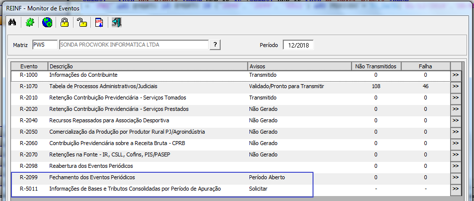Click the closed padlock icon
The image size is (474, 201).
point(65,23)
